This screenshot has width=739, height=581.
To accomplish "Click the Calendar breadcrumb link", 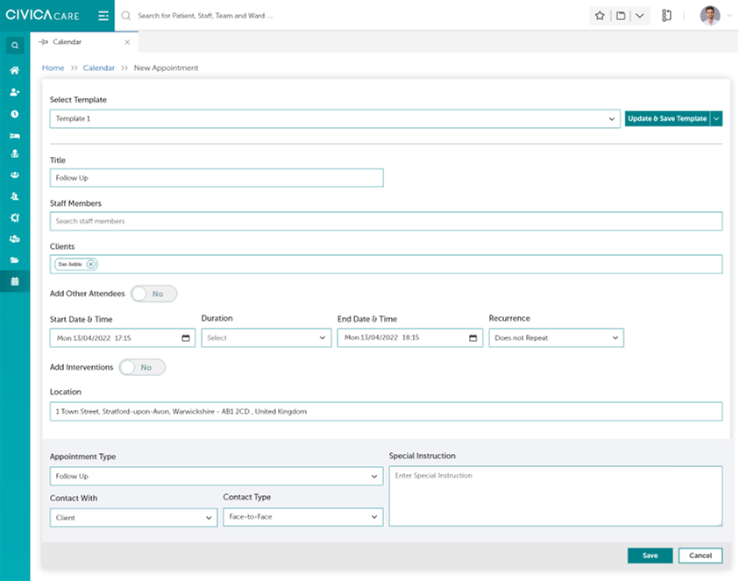I will 98,67.
